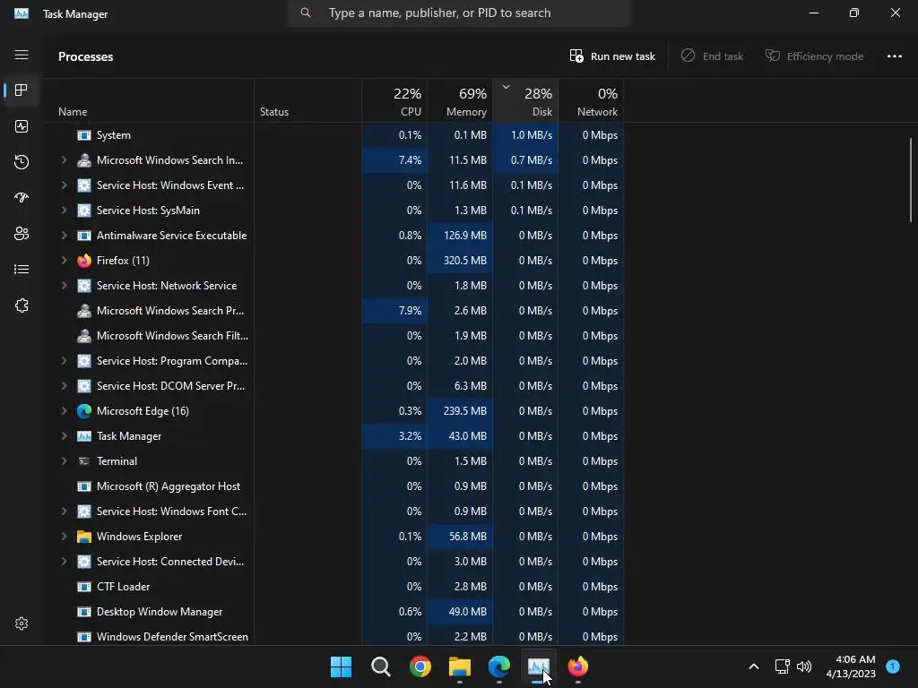Click the search magnifier icon in title bar
Viewport: 918px width, 688px height.
click(305, 13)
